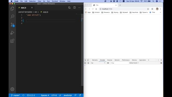Image resolution: width=172 pixels, height=97 pixels.
Task: Open the Manage gear in VS Code
Action: (12, 89)
